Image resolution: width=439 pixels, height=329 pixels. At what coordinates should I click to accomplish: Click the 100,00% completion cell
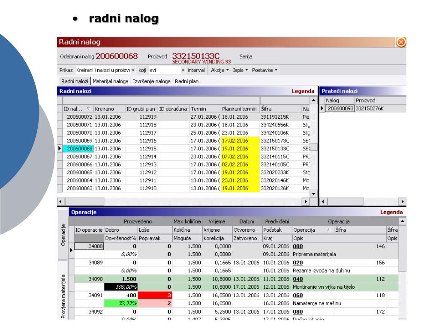[x=120, y=287]
